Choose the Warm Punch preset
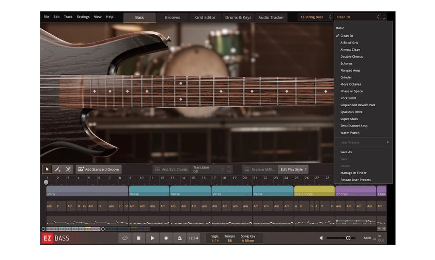The width and height of the screenshot is (435, 260). click(363, 133)
